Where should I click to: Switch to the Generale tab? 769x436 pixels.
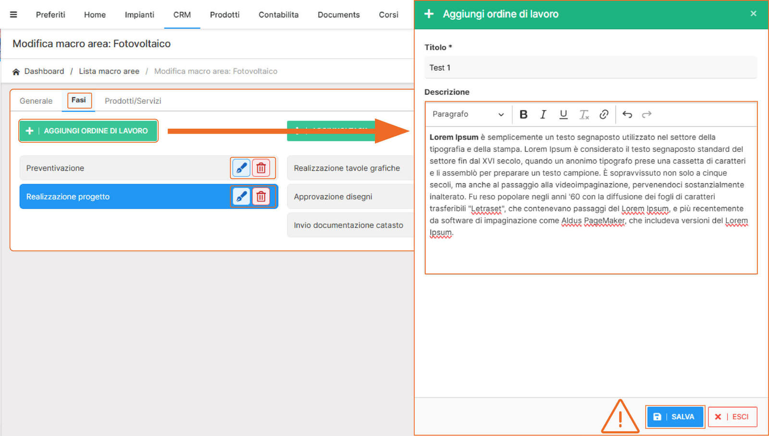[x=36, y=101]
